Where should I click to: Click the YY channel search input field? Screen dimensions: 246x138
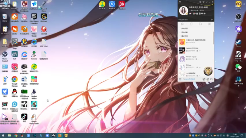click(194, 20)
